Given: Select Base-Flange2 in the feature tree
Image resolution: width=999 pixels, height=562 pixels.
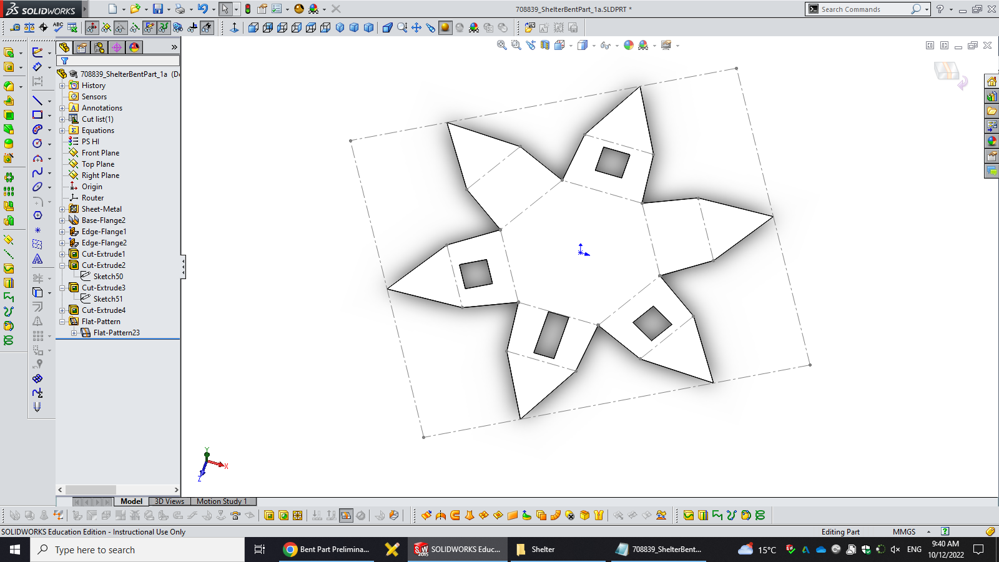Looking at the screenshot, I should (x=103, y=220).
